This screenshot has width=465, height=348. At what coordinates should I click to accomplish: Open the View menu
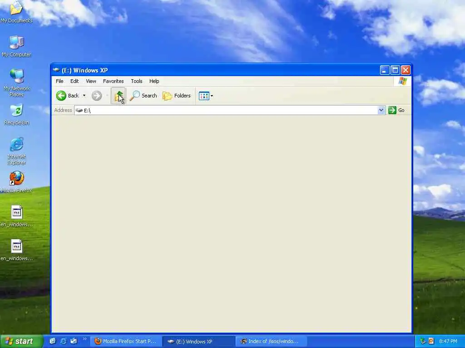coord(91,81)
